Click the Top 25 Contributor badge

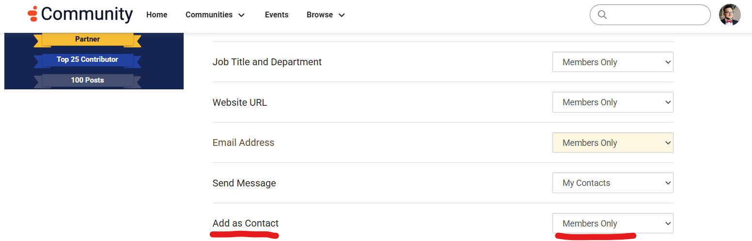coord(87,59)
